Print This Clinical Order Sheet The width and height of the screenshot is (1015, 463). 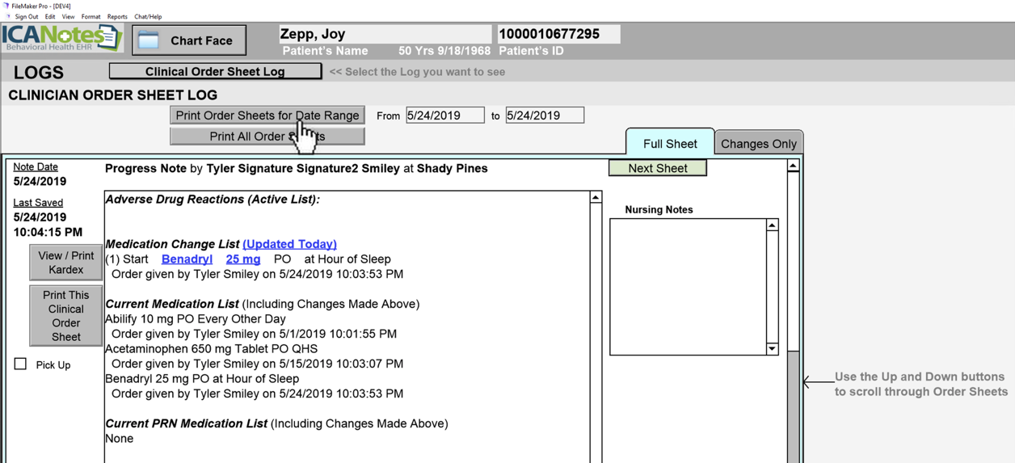click(x=65, y=315)
